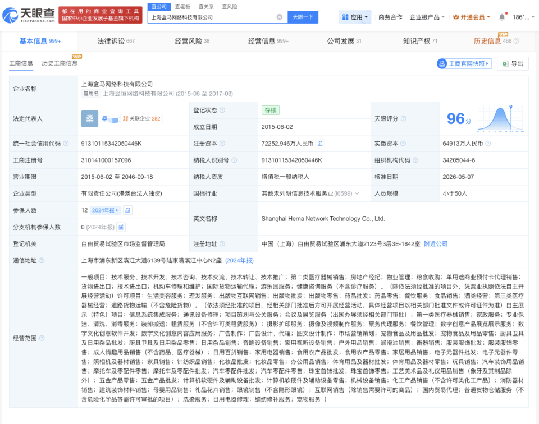Open the 经营信息 tab
The image size is (539, 424).
(x=268, y=41)
